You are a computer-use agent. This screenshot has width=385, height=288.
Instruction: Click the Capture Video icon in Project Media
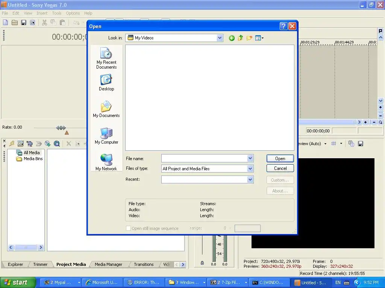[29, 144]
